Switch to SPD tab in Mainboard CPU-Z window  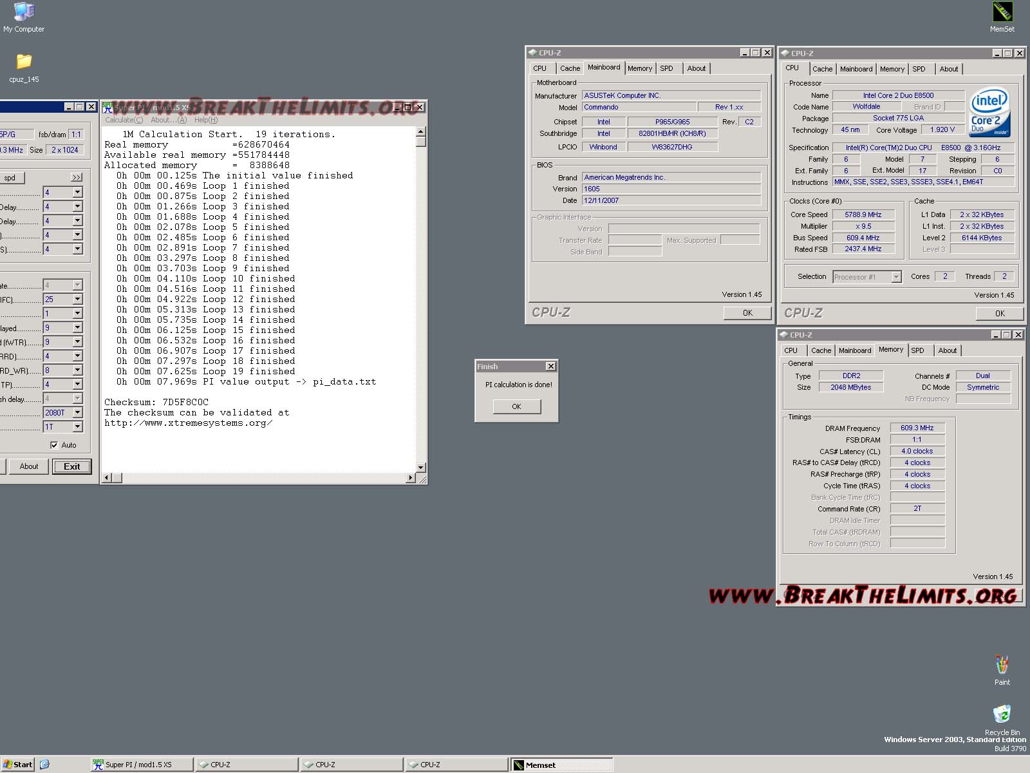[x=666, y=68]
